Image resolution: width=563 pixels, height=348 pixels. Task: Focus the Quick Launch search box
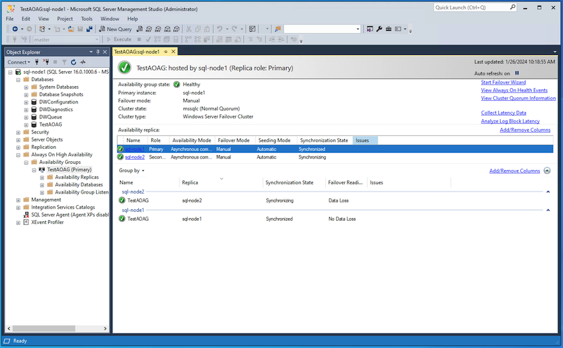tap(475, 7)
